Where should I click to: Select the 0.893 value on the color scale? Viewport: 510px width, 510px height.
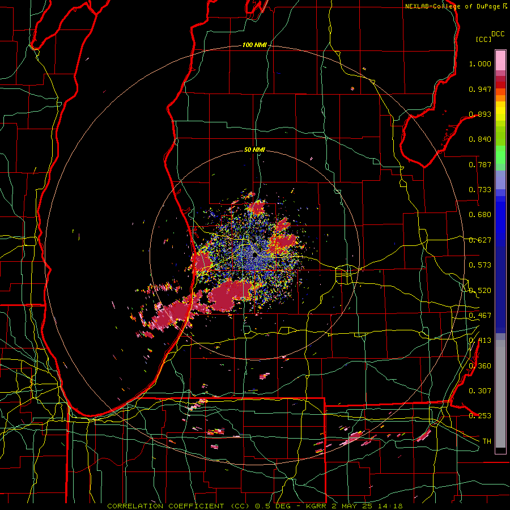[480, 114]
